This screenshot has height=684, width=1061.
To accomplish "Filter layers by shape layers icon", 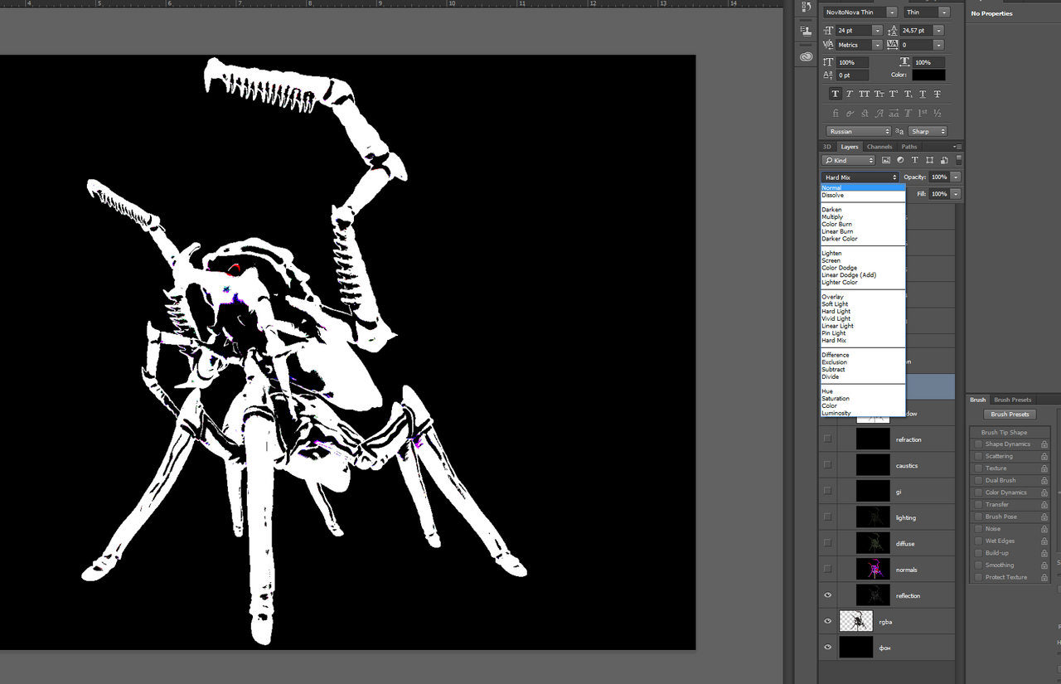I will 930,160.
